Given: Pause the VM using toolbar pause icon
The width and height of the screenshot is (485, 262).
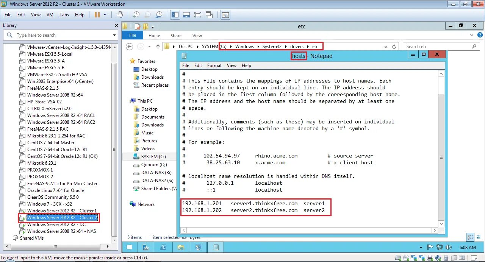Looking at the screenshot, I should click(97, 15).
